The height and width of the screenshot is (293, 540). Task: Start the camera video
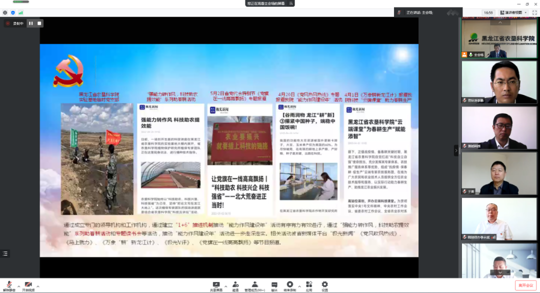[x=28, y=283]
